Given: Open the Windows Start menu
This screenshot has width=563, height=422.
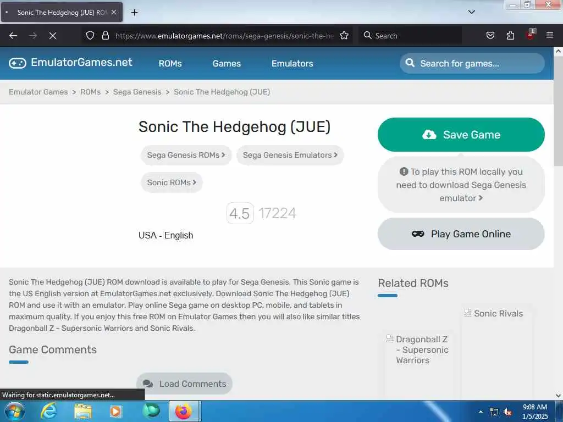Looking at the screenshot, I should click(14, 411).
